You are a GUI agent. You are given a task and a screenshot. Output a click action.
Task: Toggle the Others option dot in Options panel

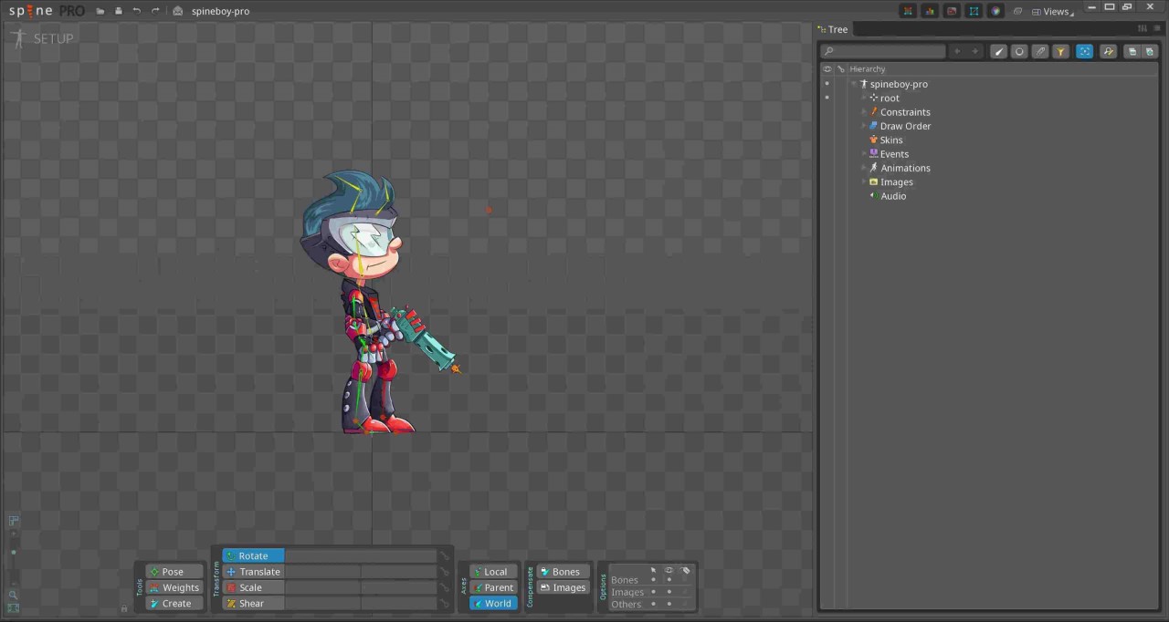653,604
